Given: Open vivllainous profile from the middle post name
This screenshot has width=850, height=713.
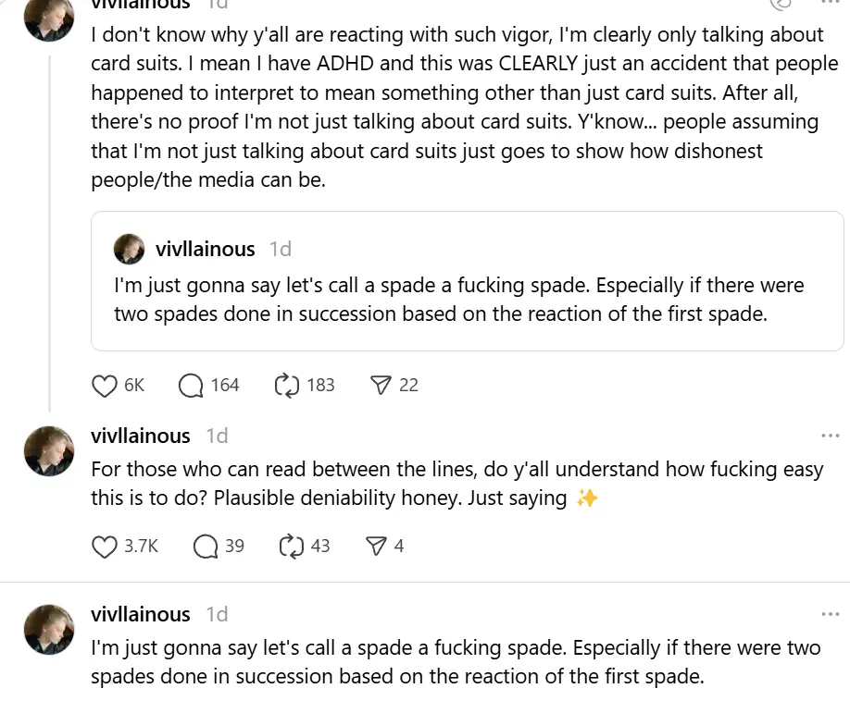Looking at the screenshot, I should (140, 436).
